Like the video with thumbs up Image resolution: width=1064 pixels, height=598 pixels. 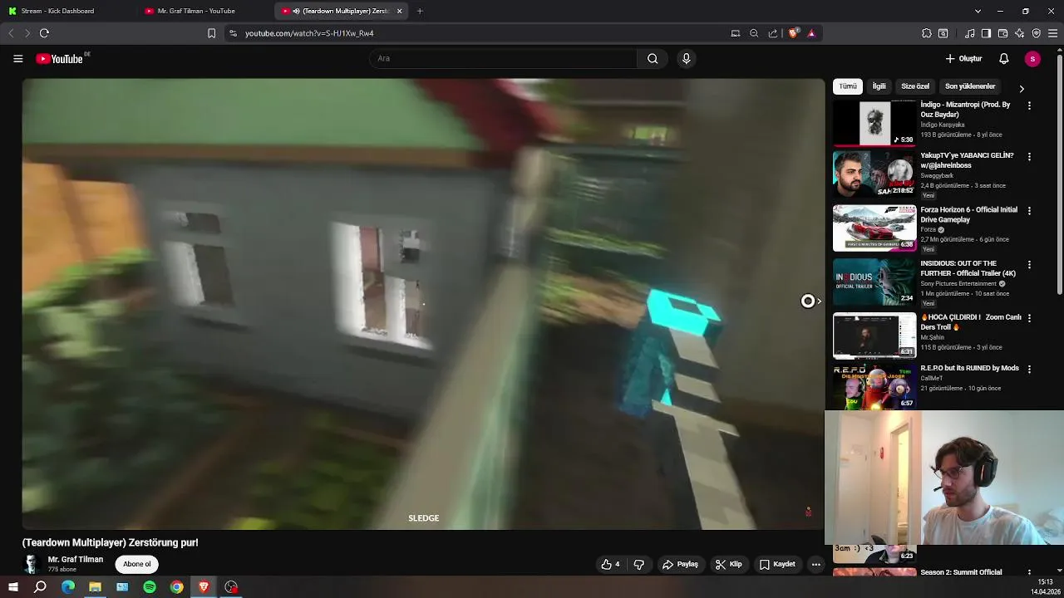pos(611,564)
